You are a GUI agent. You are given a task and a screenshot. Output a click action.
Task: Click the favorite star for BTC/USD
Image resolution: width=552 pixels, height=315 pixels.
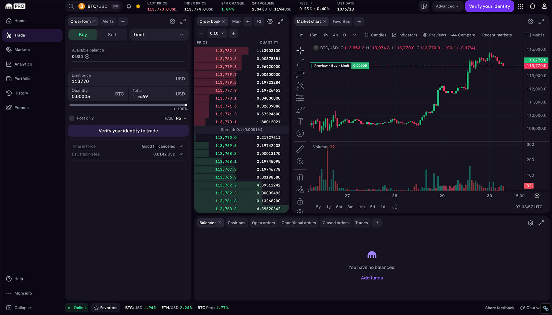tap(138, 6)
